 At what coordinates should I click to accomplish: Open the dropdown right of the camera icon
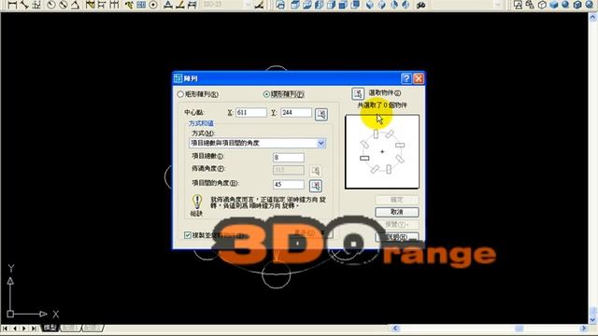pos(498,5)
